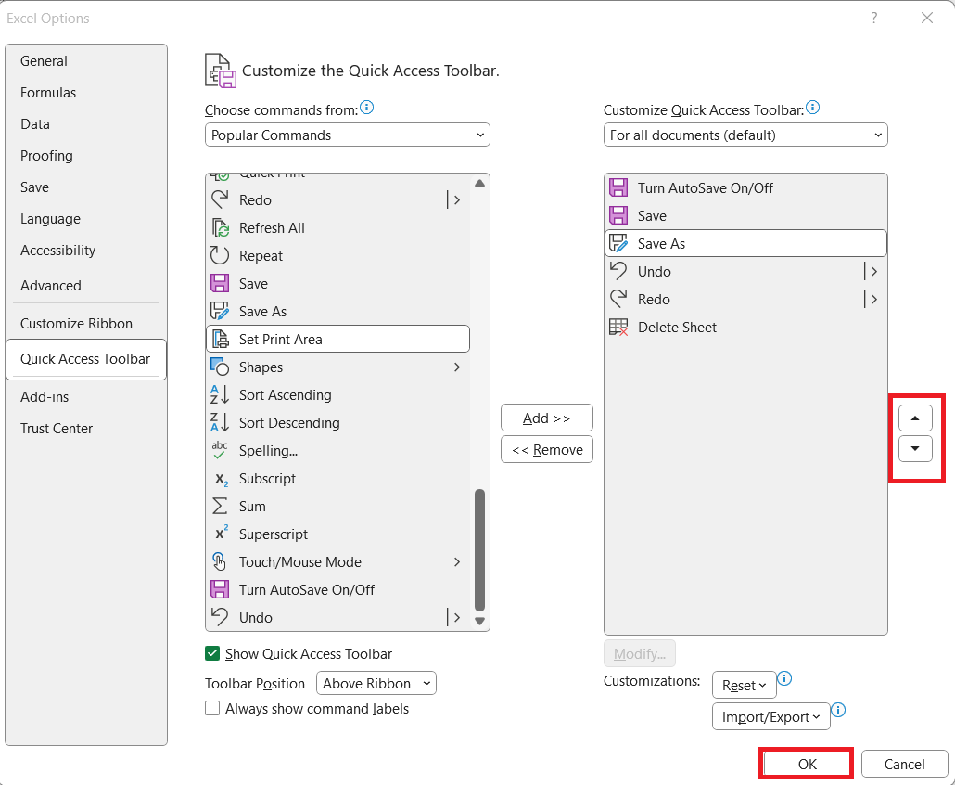Select the Subscript icon
Screen dimensions: 955x785
tap(222, 479)
